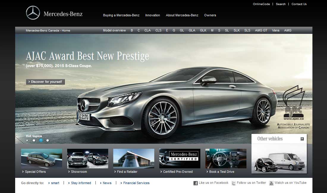Open Special Offers thumbnail image

[42, 159]
